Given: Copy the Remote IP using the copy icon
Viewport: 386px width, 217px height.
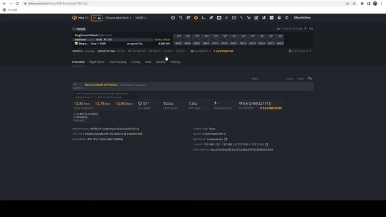Looking at the screenshot, I should point(226,139).
